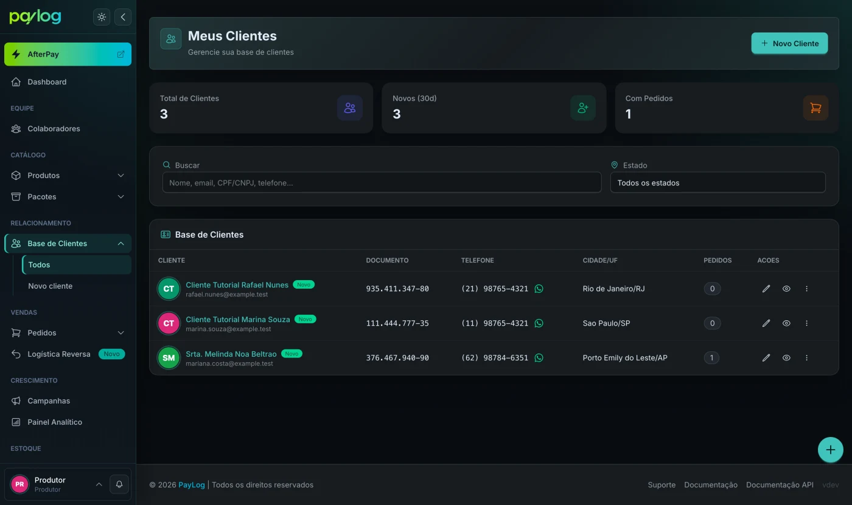Screen dimensions: 852x505
Task: Click WhatsApp icon for Melinda Noa Beltrao
Action: pos(539,358)
